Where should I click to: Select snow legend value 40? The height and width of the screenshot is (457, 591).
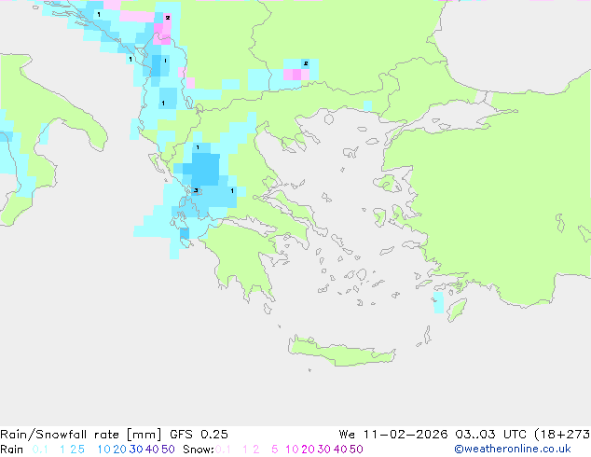coord(340,450)
